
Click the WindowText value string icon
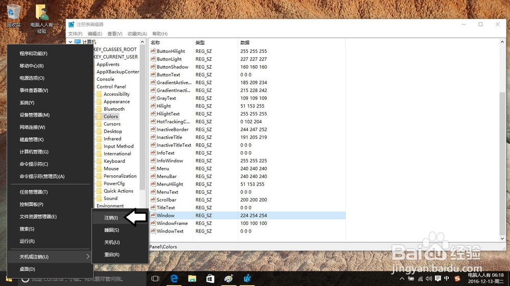coord(153,231)
